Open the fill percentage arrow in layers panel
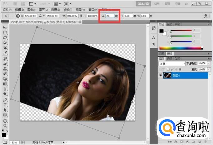The height and width of the screenshot is (145, 213). tap(209, 69)
